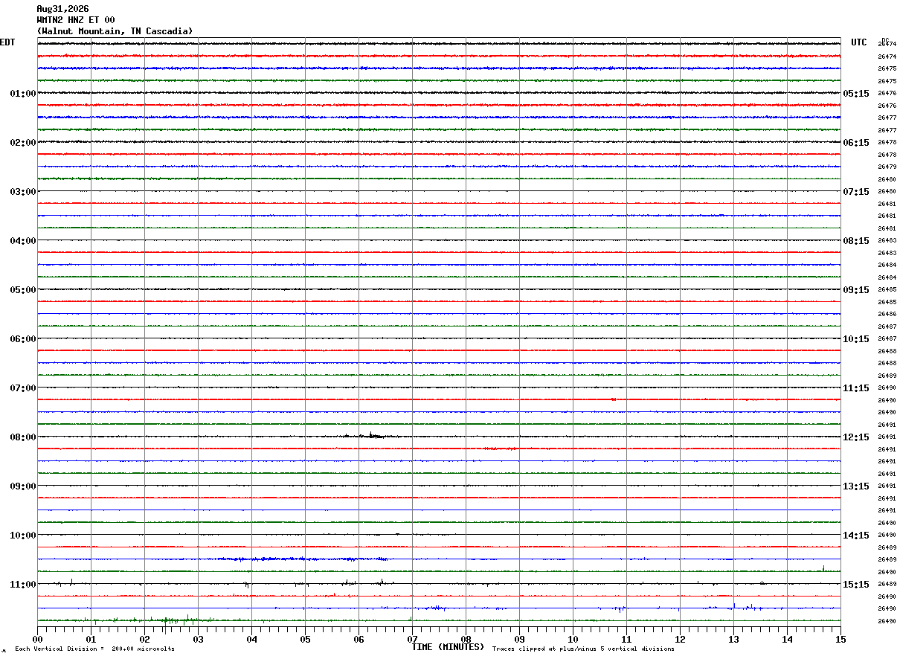The width and height of the screenshot is (900, 659).
Task: Click the 12:15 UTC row label
Action: [856, 437]
